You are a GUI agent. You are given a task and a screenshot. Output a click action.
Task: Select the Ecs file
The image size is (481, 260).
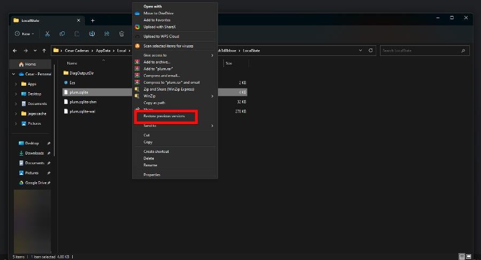click(69, 83)
